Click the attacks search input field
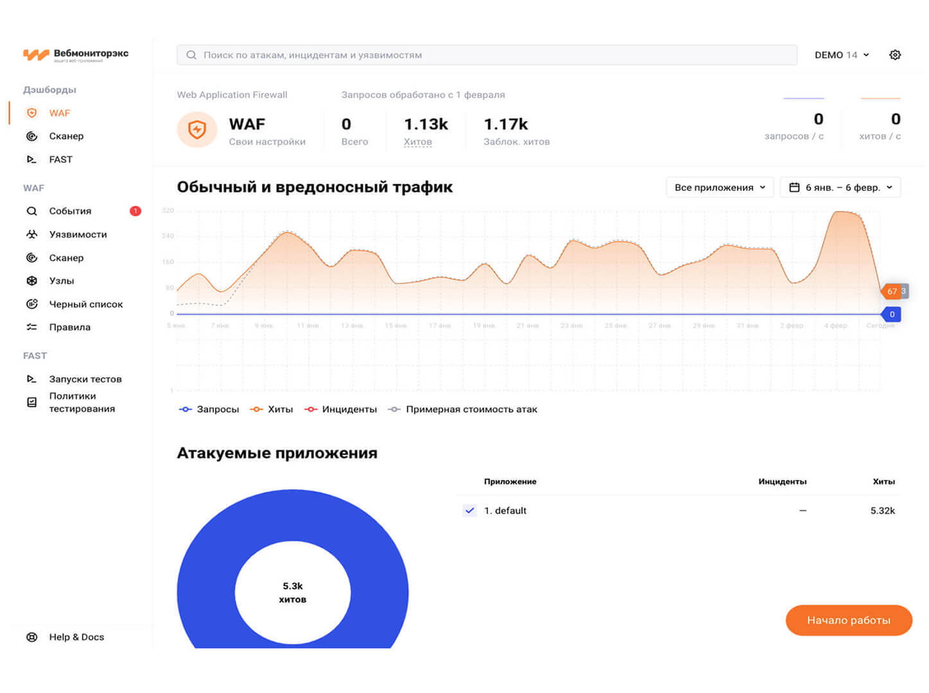 (488, 55)
